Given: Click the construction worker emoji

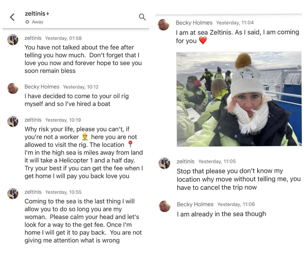Looking at the screenshot, I should (85, 137).
